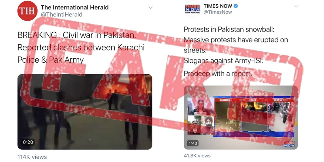Expand the TIMES NOW tweet options chevron

tap(296, 6)
